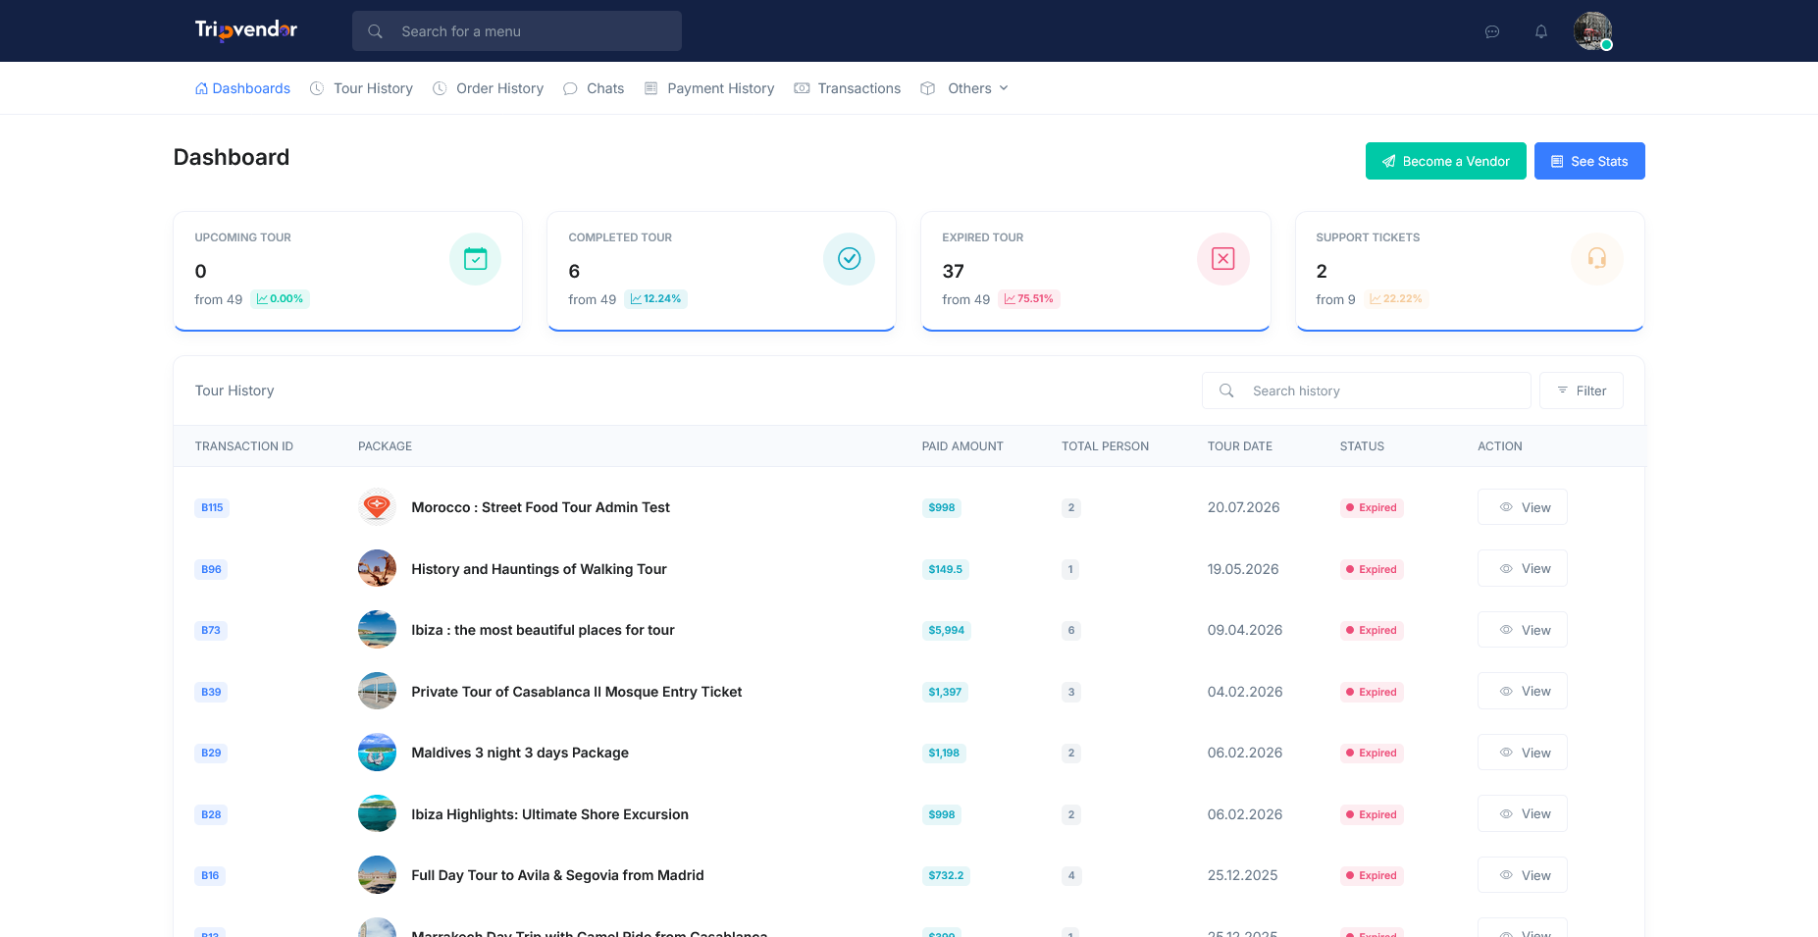This screenshot has height=937, width=1818.
Task: Click Full Day Tour to Avila & Segovia
Action: [557, 875]
